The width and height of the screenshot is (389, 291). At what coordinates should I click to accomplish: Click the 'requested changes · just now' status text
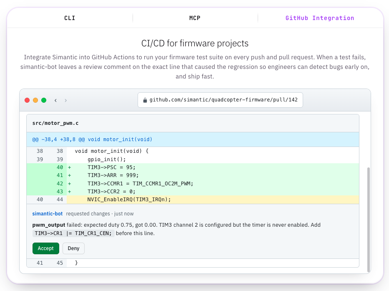click(x=100, y=214)
